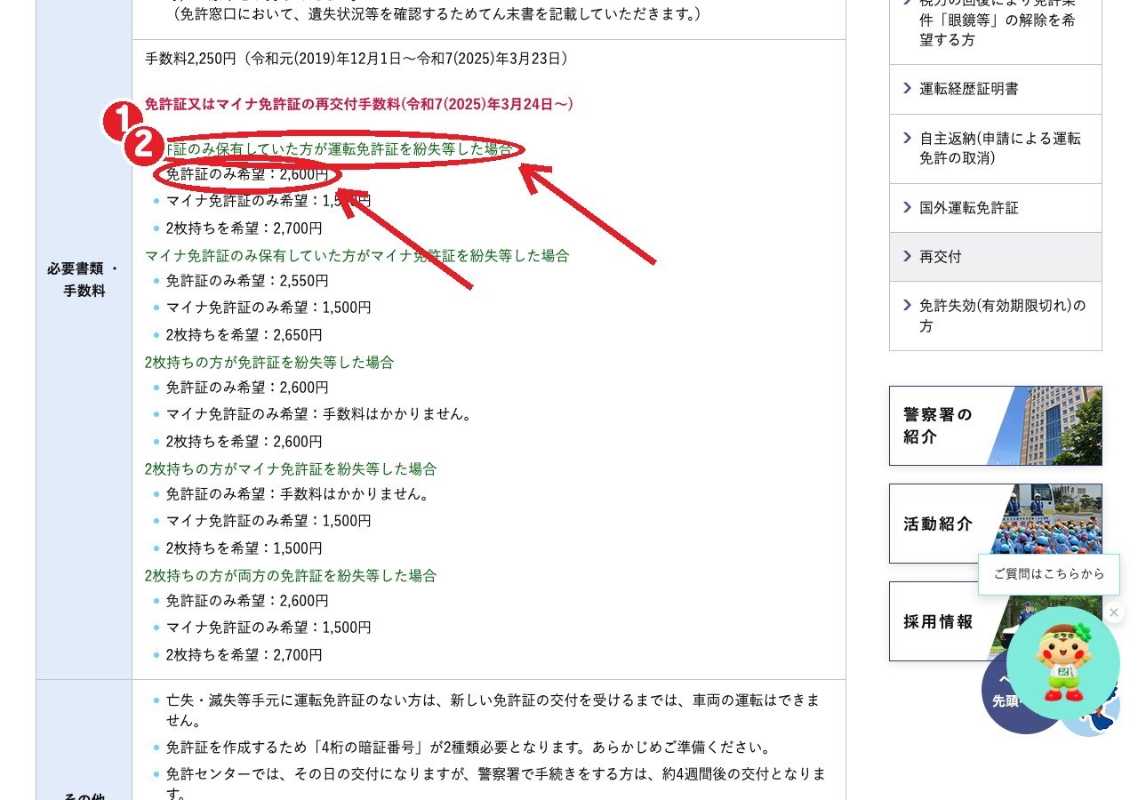1138x800 pixels.
Task: Open the 免許失効(有効期限切れ)の方 link
Action: pyautogui.click(x=995, y=316)
